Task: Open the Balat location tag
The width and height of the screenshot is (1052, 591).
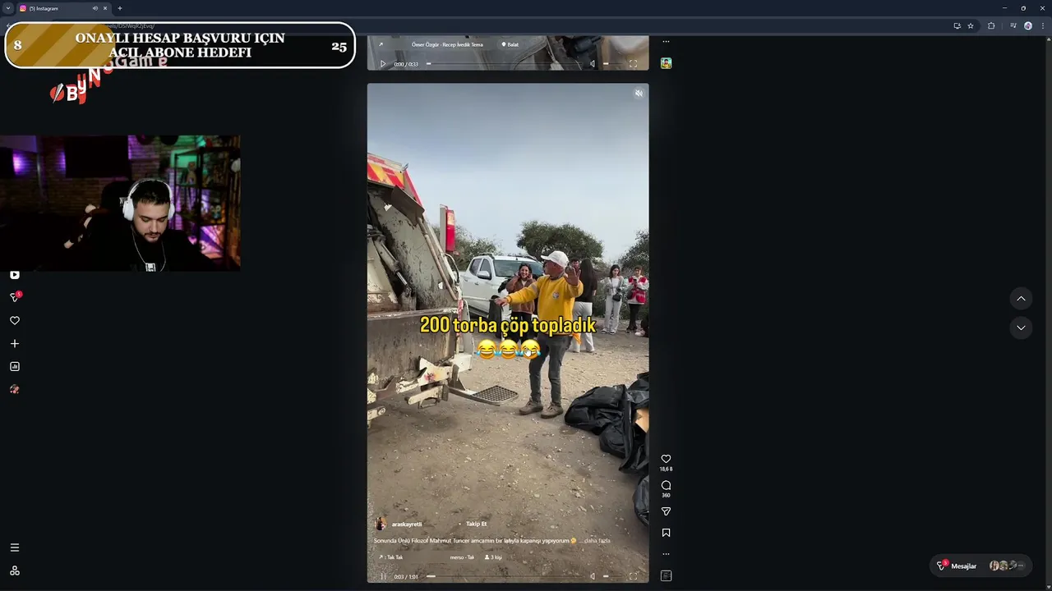Action: pyautogui.click(x=511, y=44)
